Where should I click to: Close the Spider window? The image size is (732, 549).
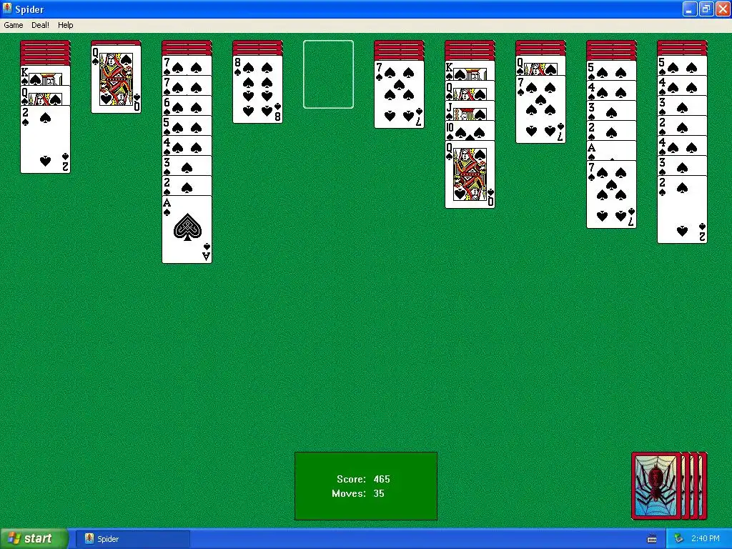click(722, 9)
